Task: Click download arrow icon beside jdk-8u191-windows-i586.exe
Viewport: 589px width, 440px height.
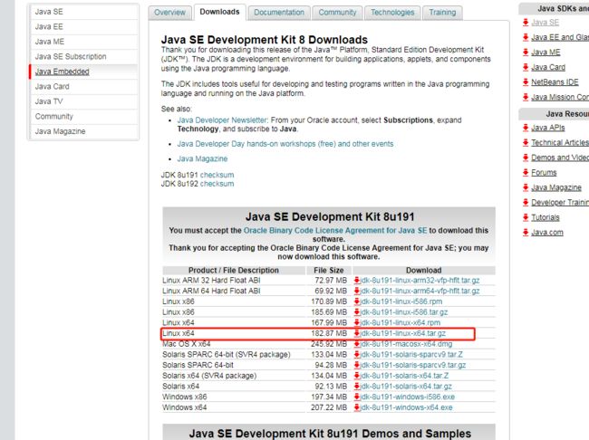Action: tap(357, 397)
